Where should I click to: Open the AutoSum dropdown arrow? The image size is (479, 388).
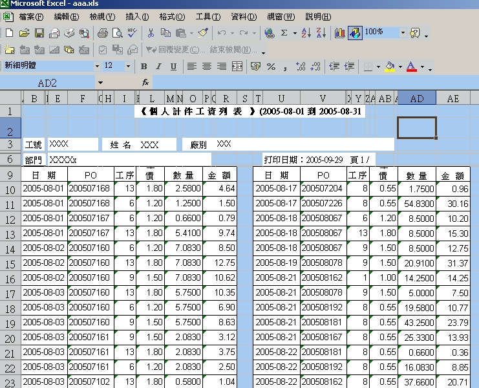295,33
